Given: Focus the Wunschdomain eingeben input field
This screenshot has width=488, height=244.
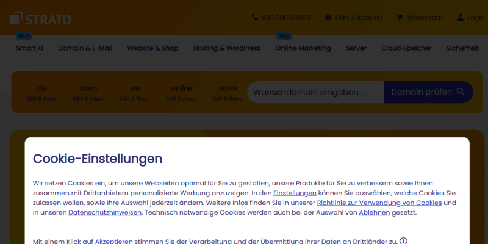Looking at the screenshot, I should (x=315, y=92).
